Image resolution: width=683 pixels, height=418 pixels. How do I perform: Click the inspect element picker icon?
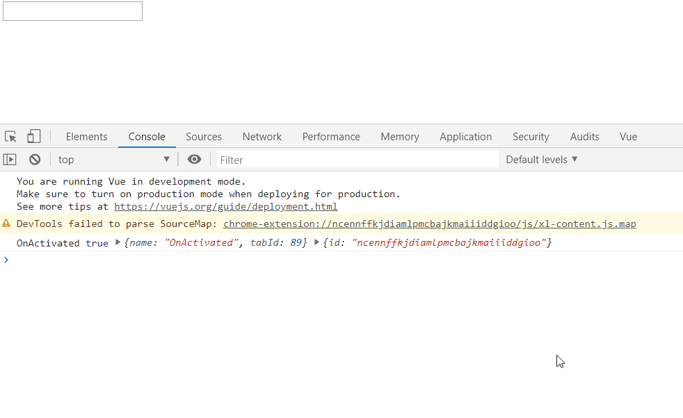pos(10,137)
